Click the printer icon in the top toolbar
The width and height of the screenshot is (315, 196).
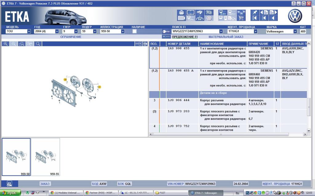pos(181,12)
